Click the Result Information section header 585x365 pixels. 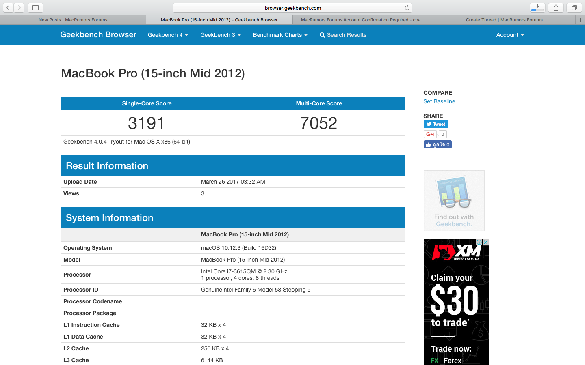click(233, 165)
